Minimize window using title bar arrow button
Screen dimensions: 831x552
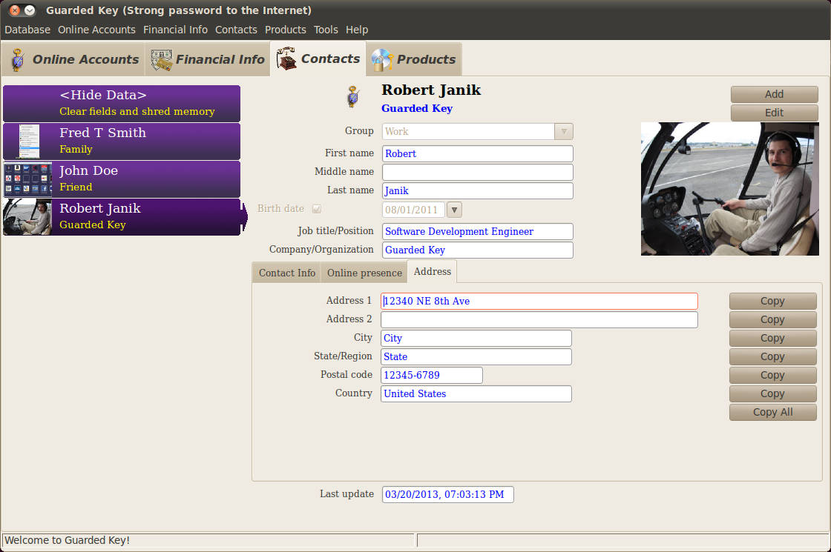coord(30,10)
